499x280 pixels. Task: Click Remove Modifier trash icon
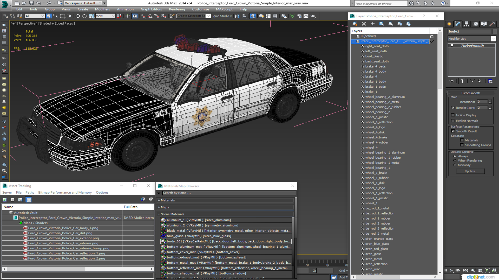point(480,81)
